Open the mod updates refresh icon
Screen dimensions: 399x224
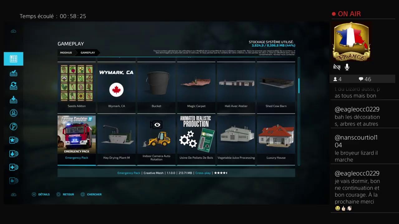tap(13, 86)
